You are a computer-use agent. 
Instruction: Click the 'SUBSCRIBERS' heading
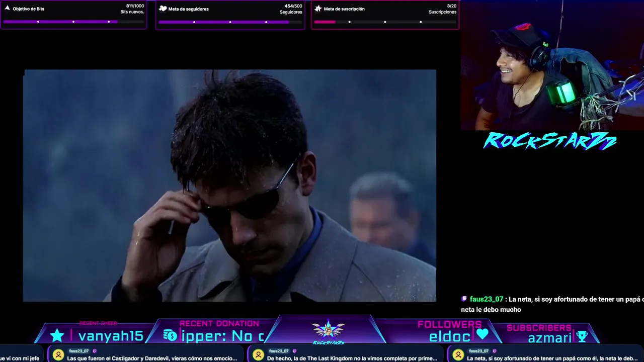[x=539, y=328]
